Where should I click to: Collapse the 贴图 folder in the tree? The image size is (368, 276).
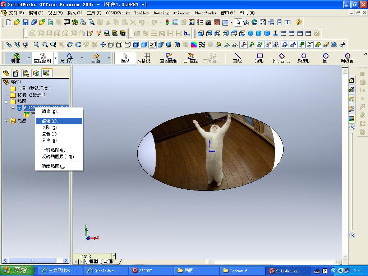[x=6, y=102]
